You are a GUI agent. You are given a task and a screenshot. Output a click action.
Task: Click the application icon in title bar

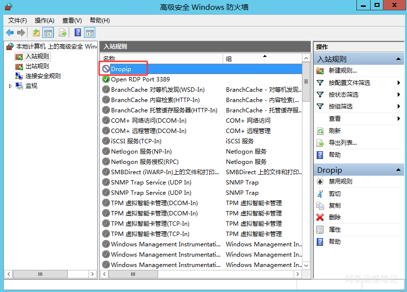click(8, 7)
